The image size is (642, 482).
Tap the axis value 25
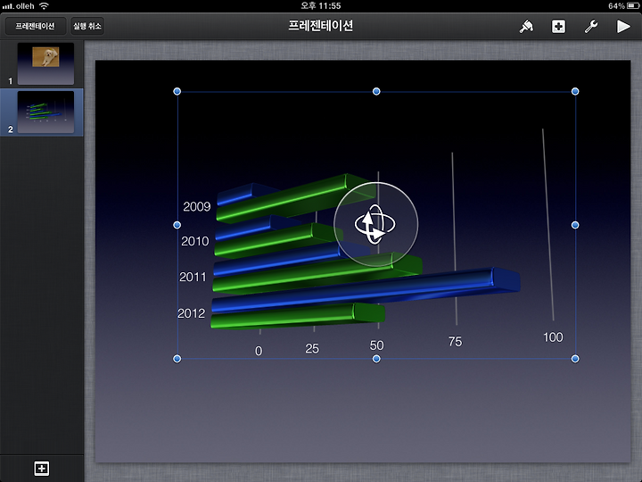point(312,349)
